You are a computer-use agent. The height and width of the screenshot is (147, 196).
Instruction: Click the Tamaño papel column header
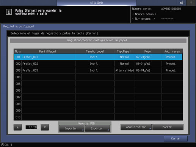(x=95, y=52)
